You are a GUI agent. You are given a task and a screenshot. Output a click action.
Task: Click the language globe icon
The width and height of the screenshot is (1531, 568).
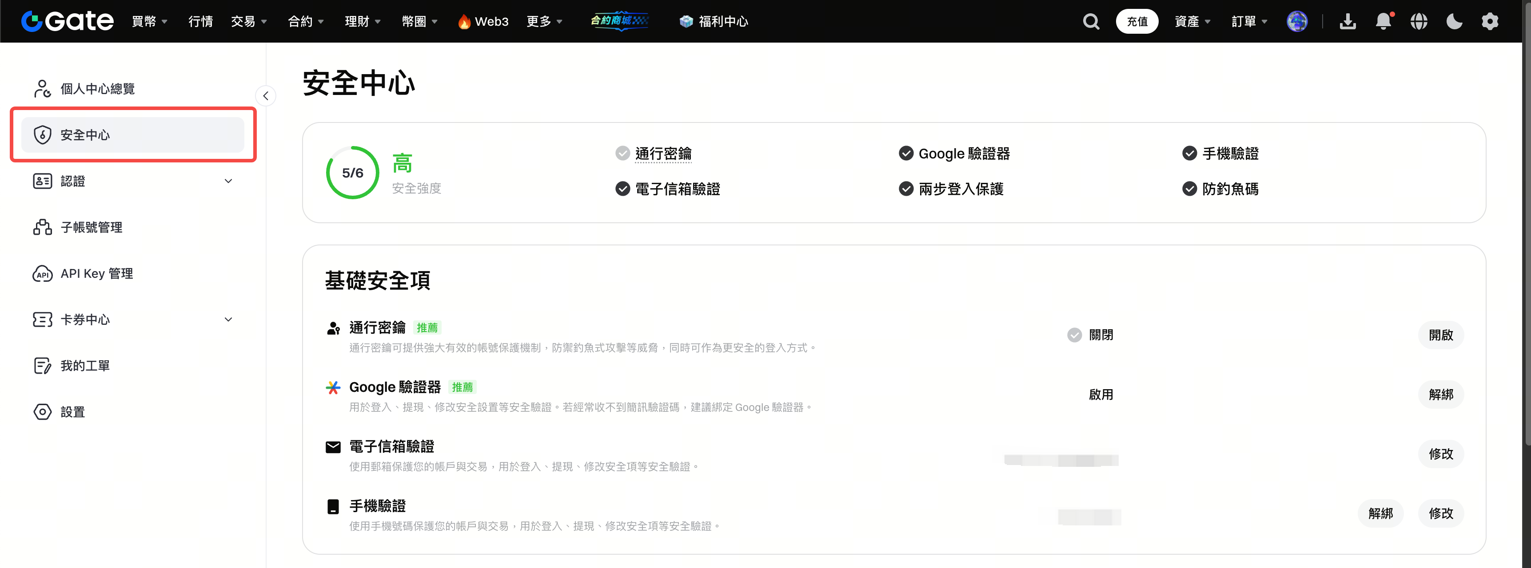[1419, 22]
